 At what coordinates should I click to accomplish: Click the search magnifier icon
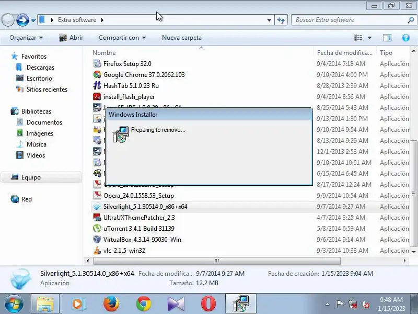point(411,20)
